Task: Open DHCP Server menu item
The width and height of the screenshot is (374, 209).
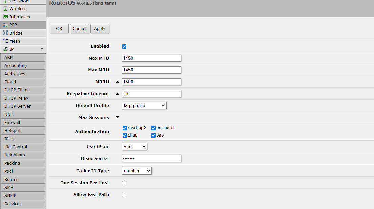Action: click(x=18, y=106)
